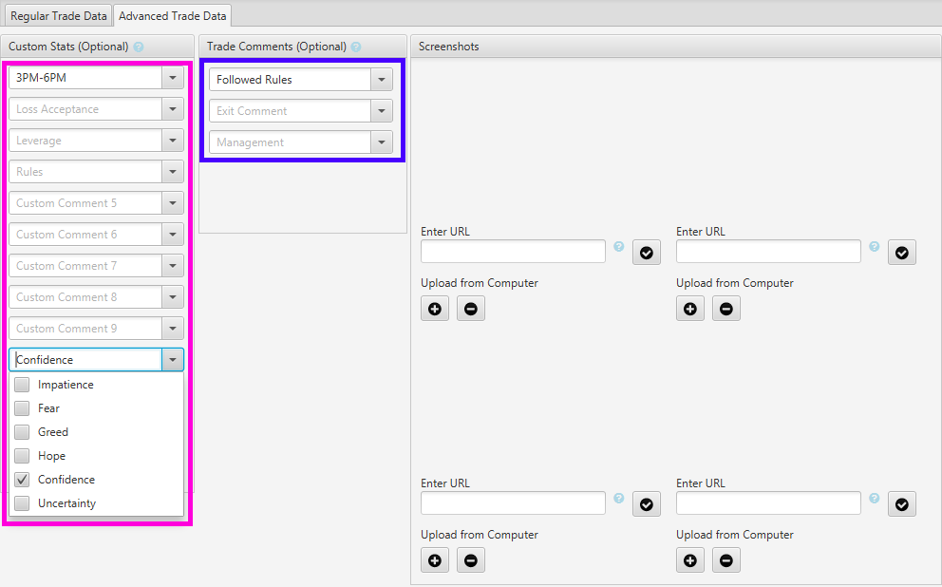Viewport: 942px width, 587px height.
Task: Check the Uncertainty checkbox
Action: (x=22, y=503)
